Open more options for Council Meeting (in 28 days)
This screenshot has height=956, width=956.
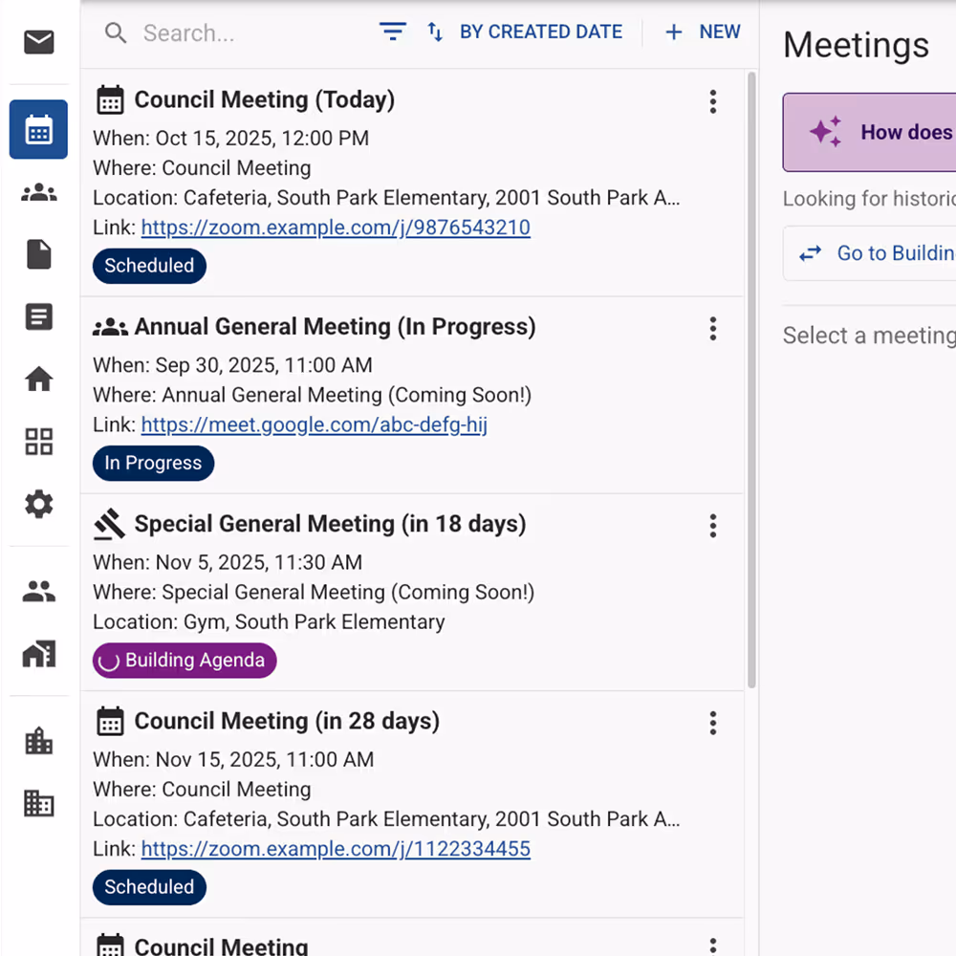713,723
